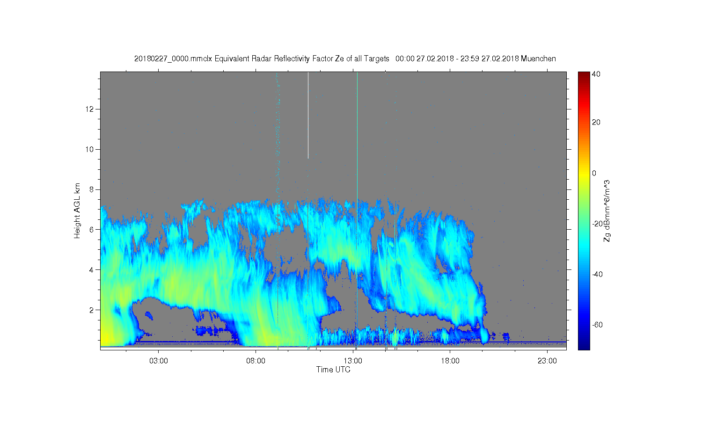Screen dimensions: 702x421
Task: Click the tall white vertical line near 10:40
Action: point(308,115)
